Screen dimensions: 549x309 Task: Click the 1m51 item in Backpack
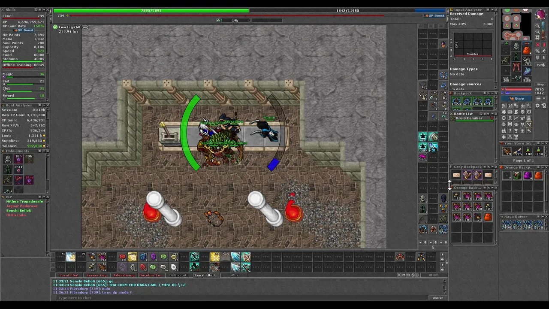coord(467,101)
